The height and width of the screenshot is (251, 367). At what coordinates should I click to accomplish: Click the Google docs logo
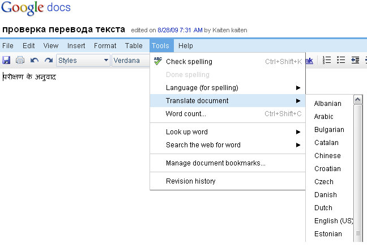coord(36,8)
